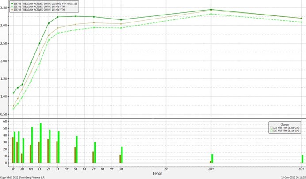Click the 1M Mid YTM legend marker

point(13,6)
